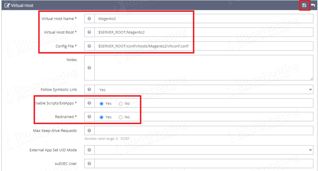Click the Virtual Host Root input field
318x171 pixels.
pos(203,32)
